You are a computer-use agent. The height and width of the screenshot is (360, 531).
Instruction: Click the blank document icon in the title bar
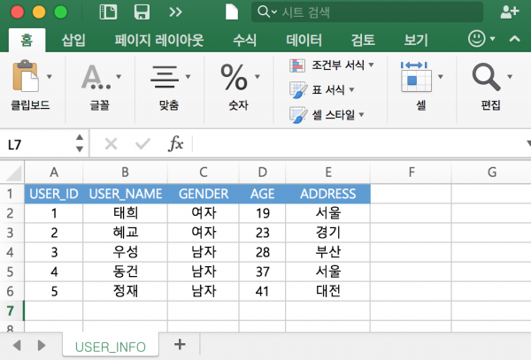point(232,12)
